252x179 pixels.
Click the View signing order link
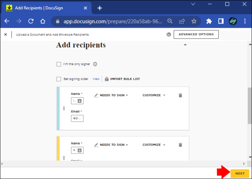click(96, 79)
